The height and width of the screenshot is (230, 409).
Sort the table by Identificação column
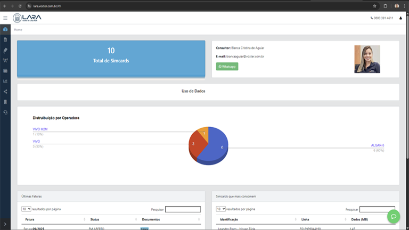pos(256,219)
